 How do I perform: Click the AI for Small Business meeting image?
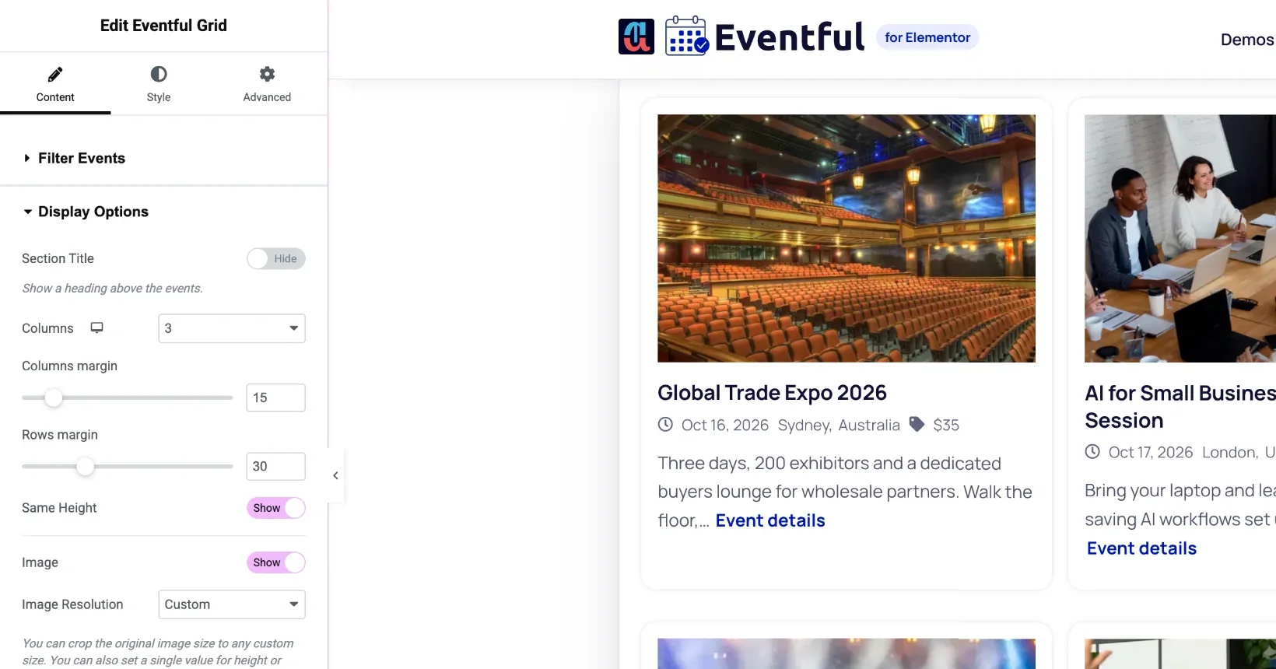(1180, 238)
